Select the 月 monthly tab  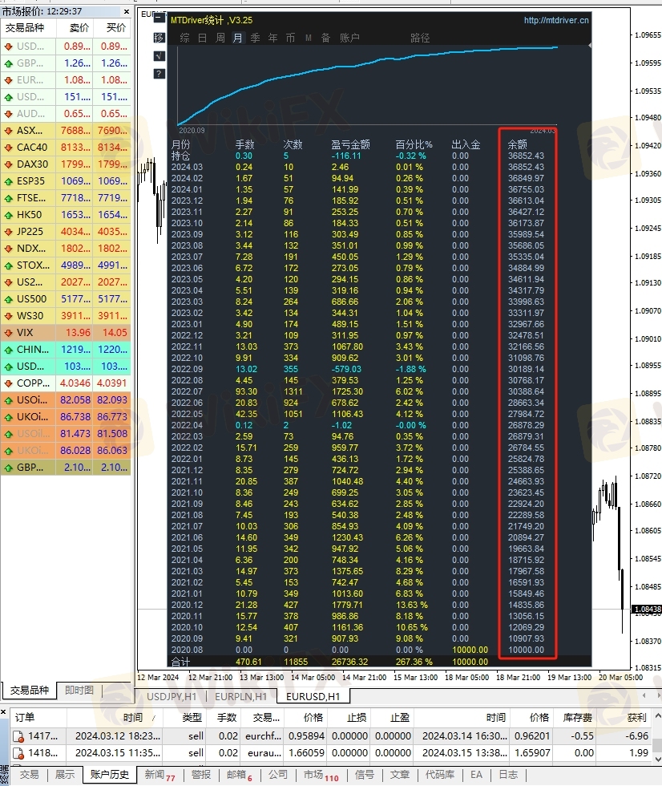tap(238, 38)
